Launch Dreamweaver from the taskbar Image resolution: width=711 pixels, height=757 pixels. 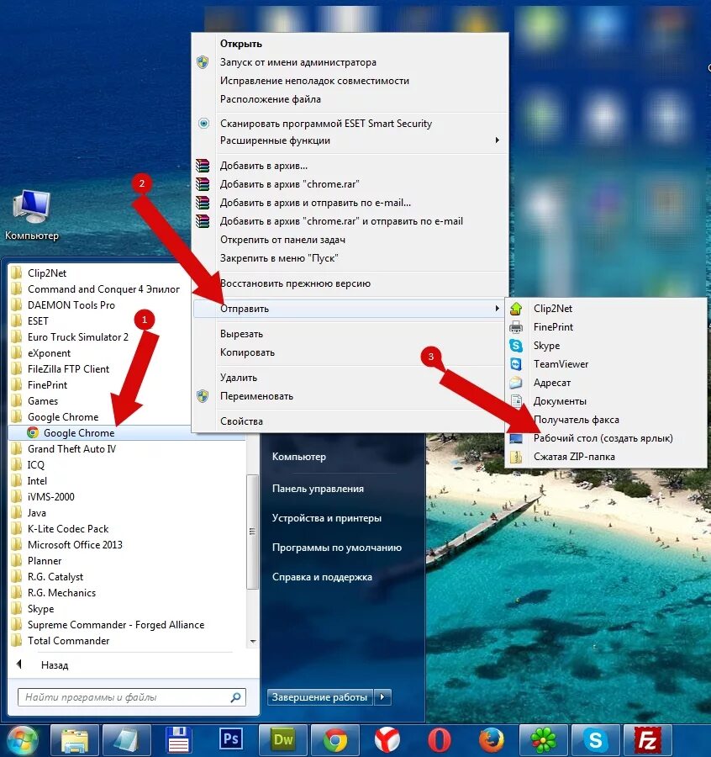[283, 740]
